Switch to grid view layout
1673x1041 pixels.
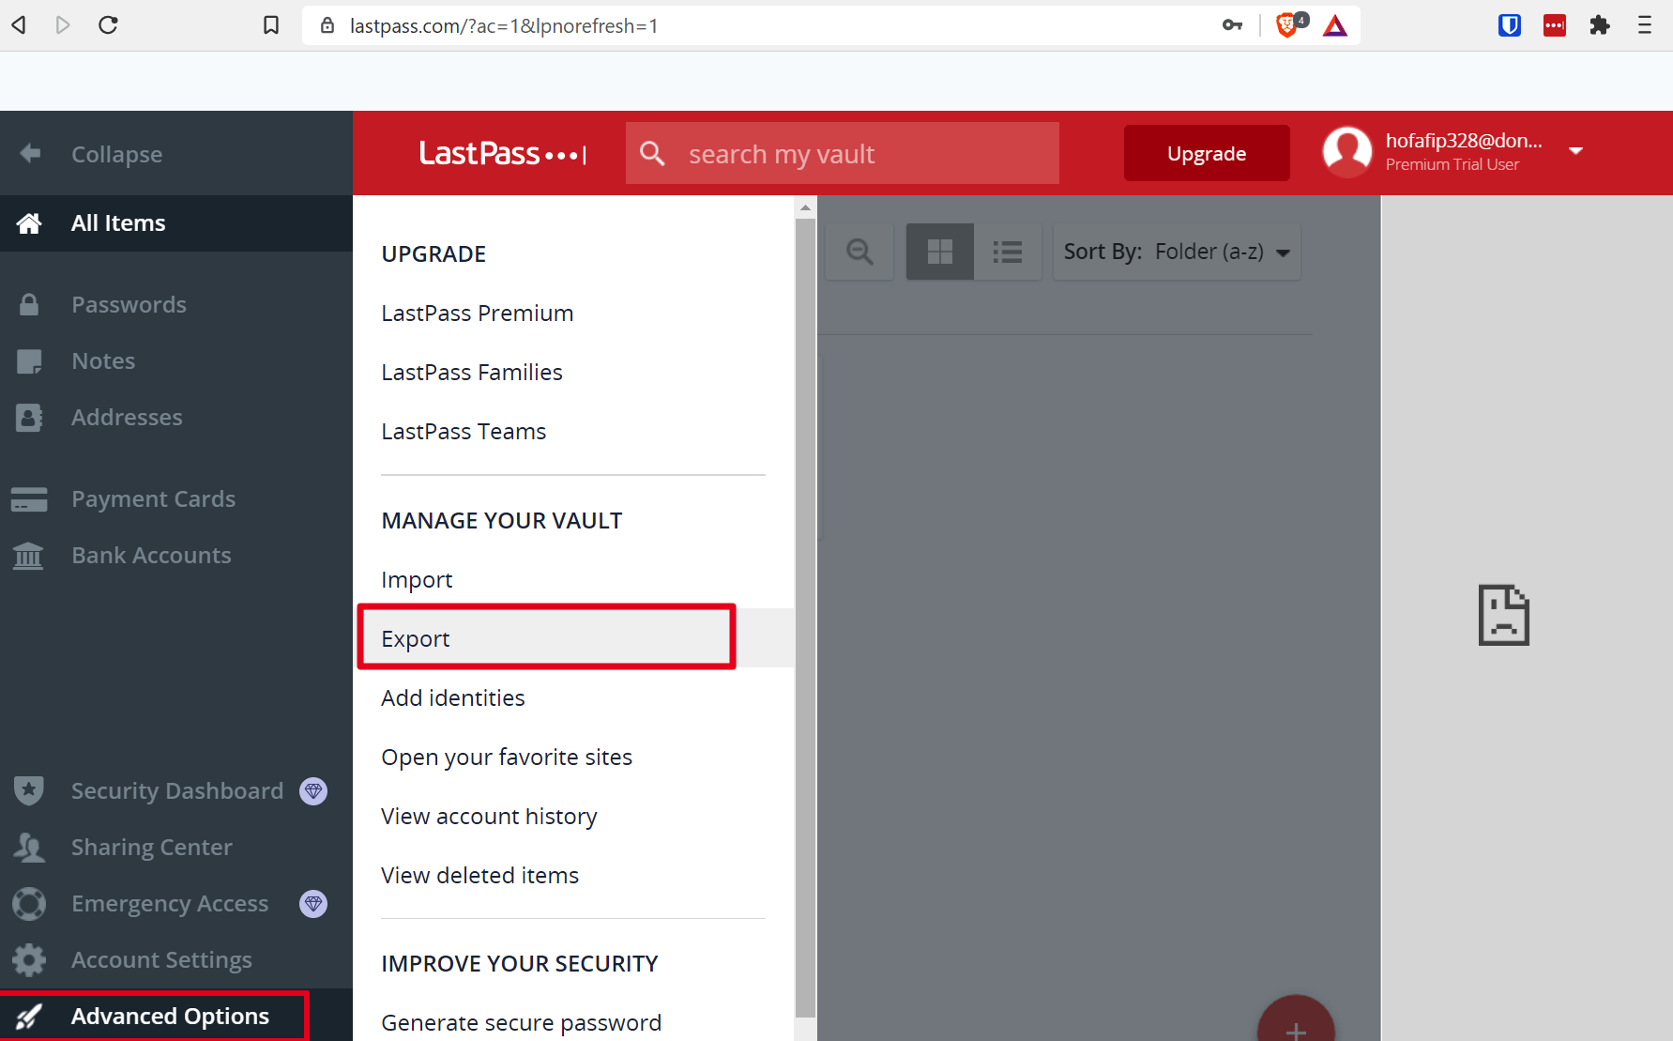(939, 252)
